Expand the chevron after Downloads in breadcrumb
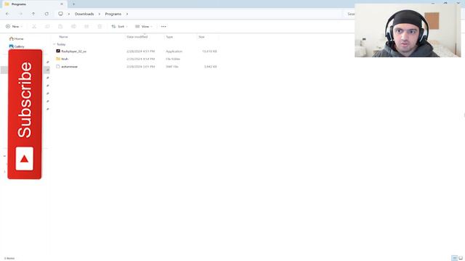 click(x=100, y=14)
